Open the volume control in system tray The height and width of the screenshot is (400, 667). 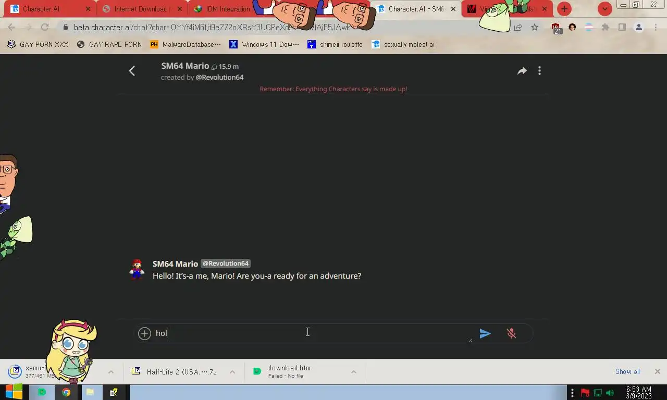pyautogui.click(x=610, y=393)
